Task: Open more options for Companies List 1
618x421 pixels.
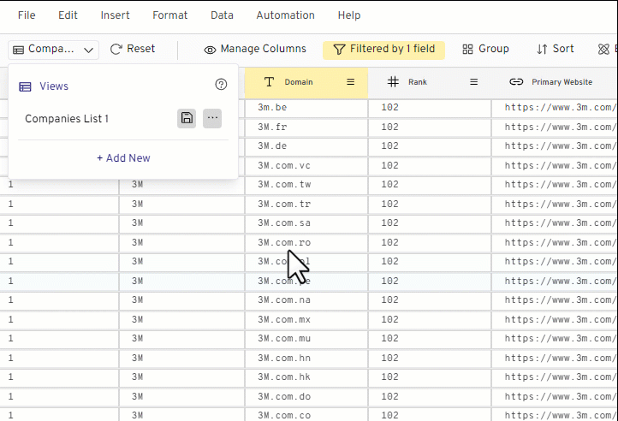Action: 212,118
